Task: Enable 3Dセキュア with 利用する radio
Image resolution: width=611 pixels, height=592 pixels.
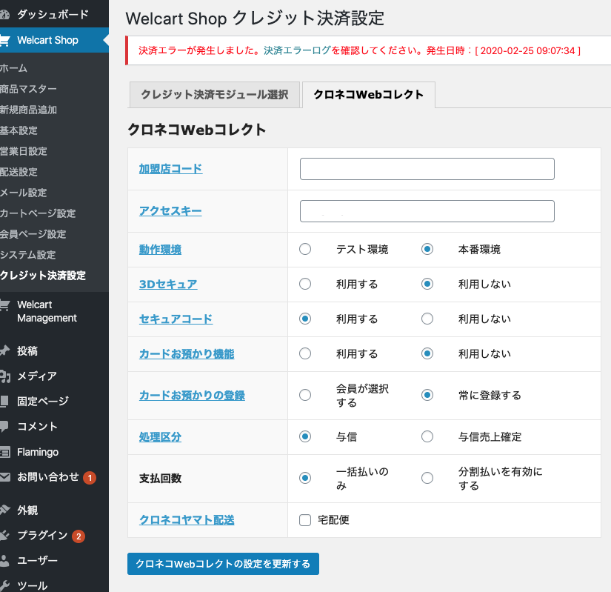Action: (305, 284)
